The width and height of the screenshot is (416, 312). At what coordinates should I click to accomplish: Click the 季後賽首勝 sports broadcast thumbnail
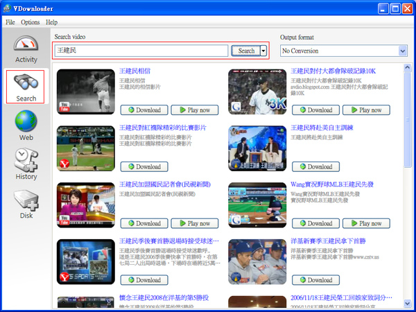coord(86,261)
